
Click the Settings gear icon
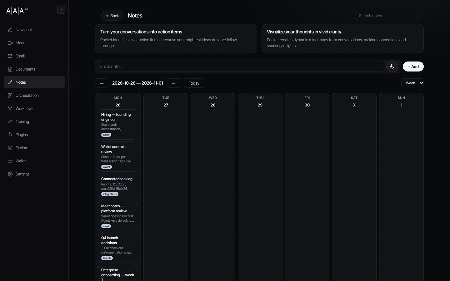point(10,174)
